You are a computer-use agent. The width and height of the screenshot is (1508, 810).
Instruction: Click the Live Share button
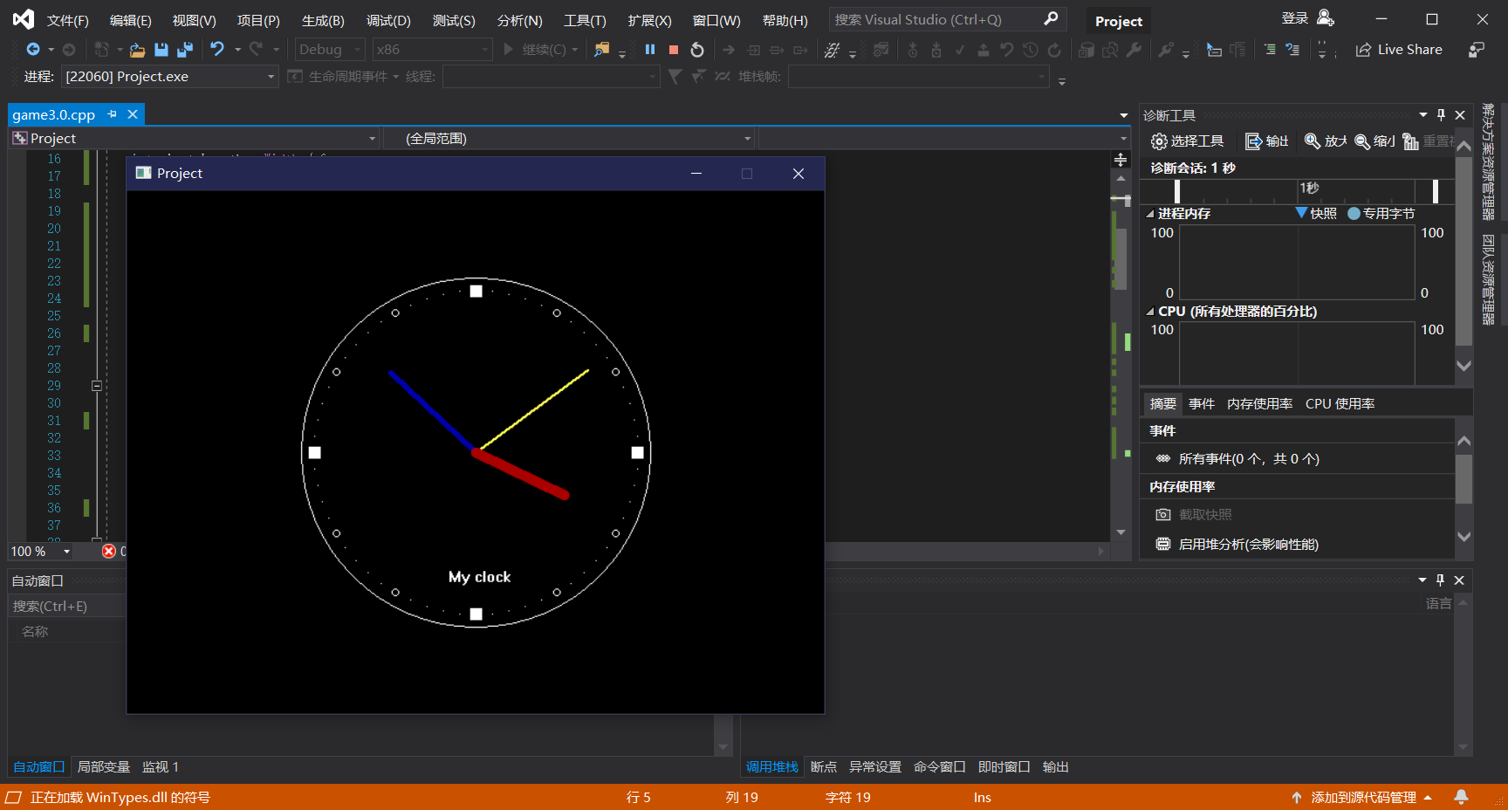coord(1399,50)
